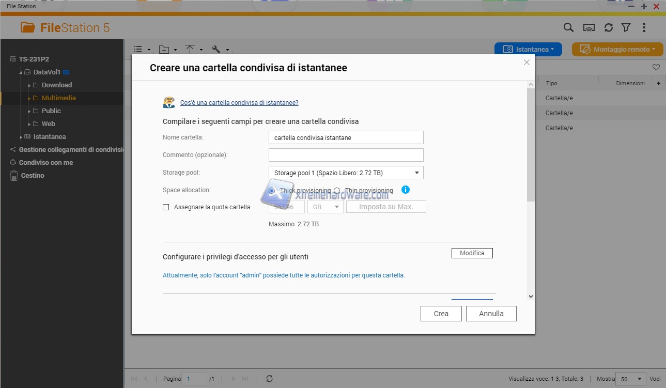Click the blue info icon beside provisioning
666x388 pixels.
pyautogui.click(x=406, y=190)
